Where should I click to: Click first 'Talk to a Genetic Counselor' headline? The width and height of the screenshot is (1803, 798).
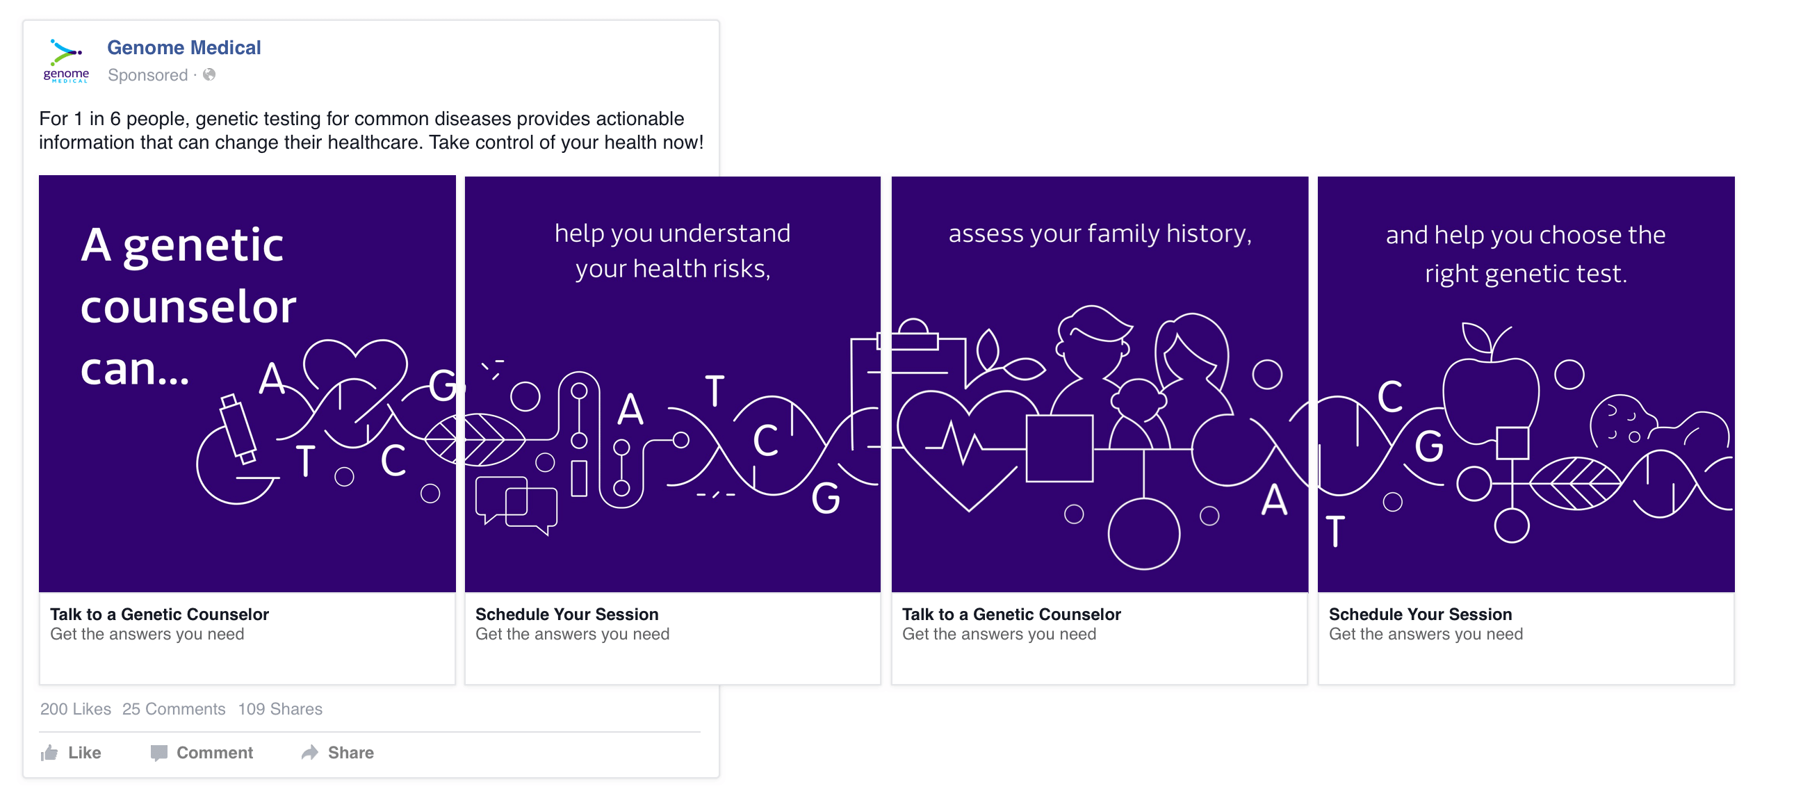click(x=160, y=614)
